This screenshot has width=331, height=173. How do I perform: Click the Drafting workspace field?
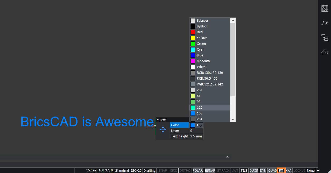[149, 171]
